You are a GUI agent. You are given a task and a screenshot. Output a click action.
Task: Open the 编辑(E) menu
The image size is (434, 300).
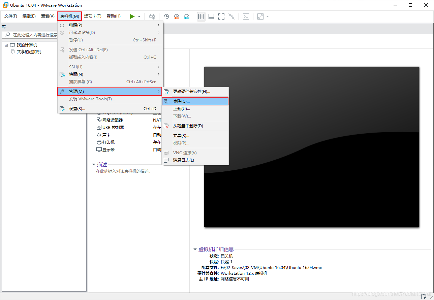pyautogui.click(x=29, y=16)
